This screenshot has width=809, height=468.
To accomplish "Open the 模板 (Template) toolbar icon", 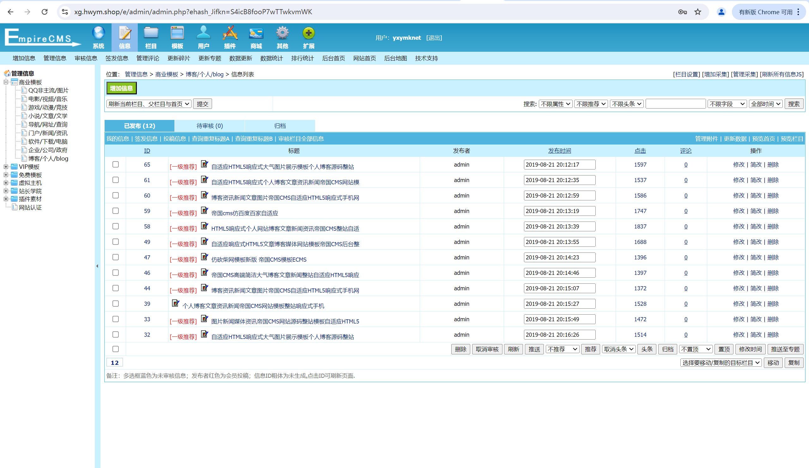I will click(177, 38).
